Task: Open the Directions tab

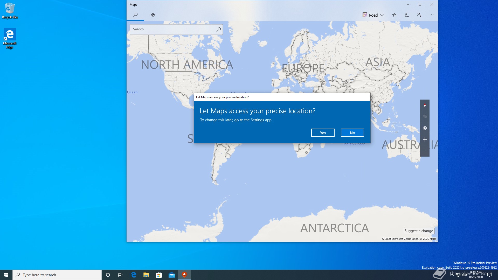Action: point(153,15)
